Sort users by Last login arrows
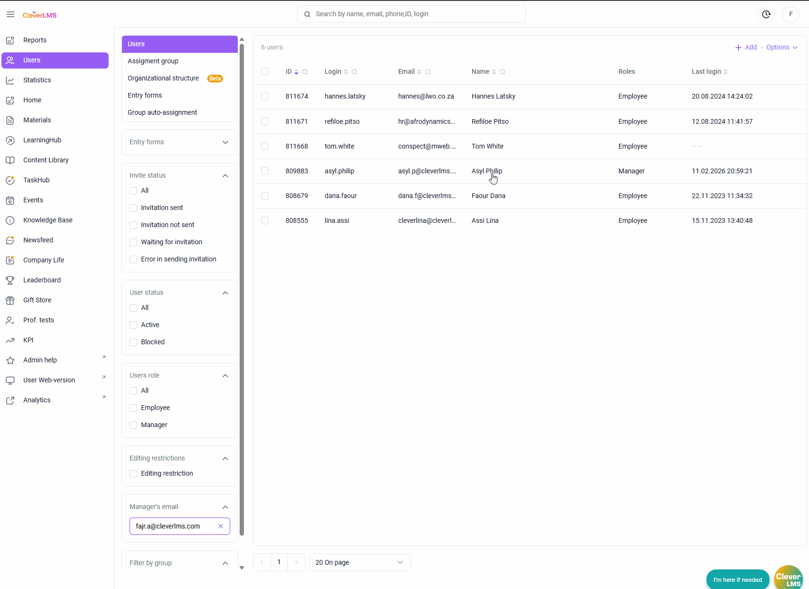Image resolution: width=809 pixels, height=589 pixels. 726,72
